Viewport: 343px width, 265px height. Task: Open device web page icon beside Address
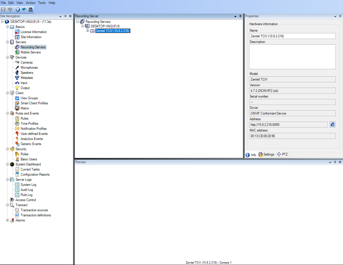point(333,124)
